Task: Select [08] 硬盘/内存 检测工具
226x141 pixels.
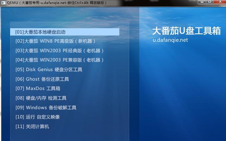Action: coord(41,98)
